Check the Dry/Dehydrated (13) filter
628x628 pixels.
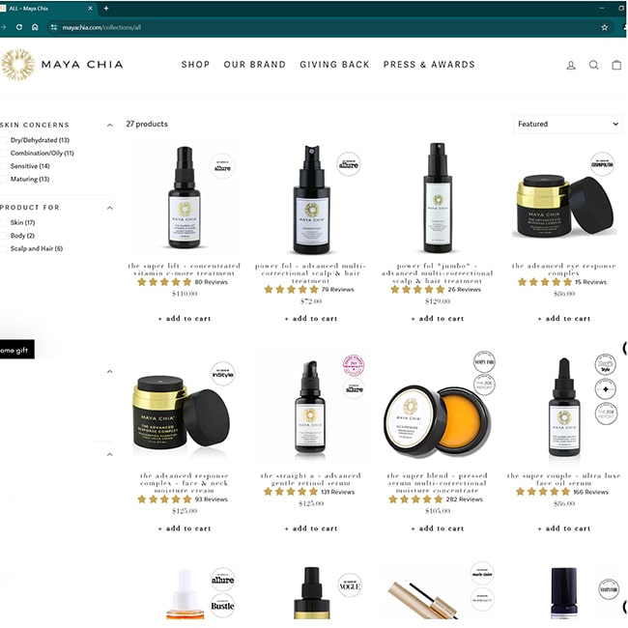4,140
